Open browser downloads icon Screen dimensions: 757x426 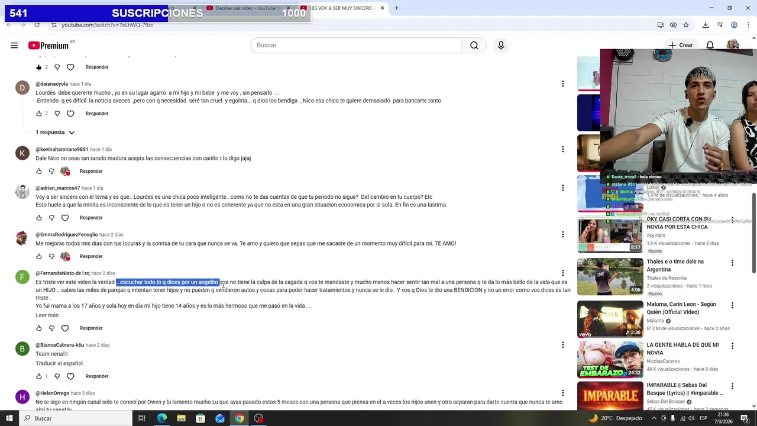coord(706,25)
